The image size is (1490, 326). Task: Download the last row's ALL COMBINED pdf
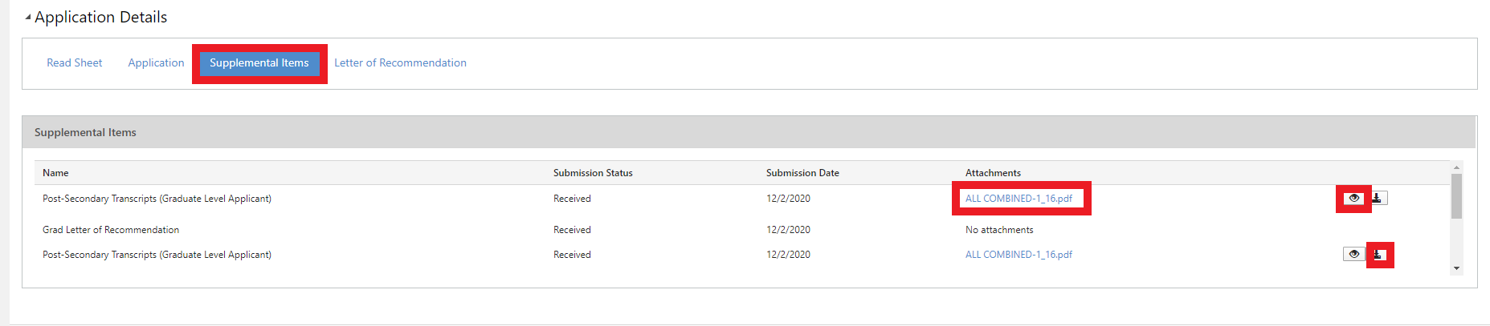tap(1378, 255)
